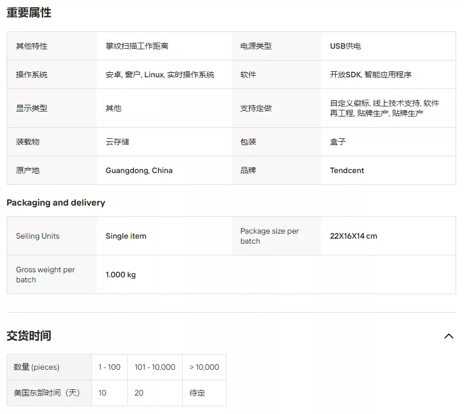
Task: Select the 1.000 kg value
Action: tap(120, 275)
